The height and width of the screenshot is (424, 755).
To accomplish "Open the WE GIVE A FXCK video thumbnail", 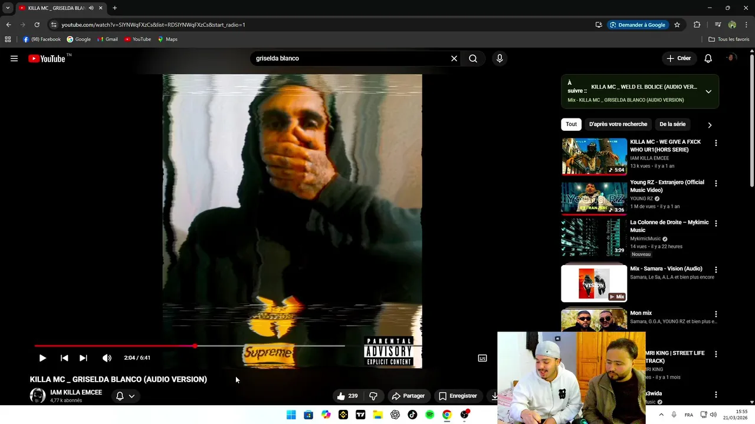I will click(x=594, y=157).
